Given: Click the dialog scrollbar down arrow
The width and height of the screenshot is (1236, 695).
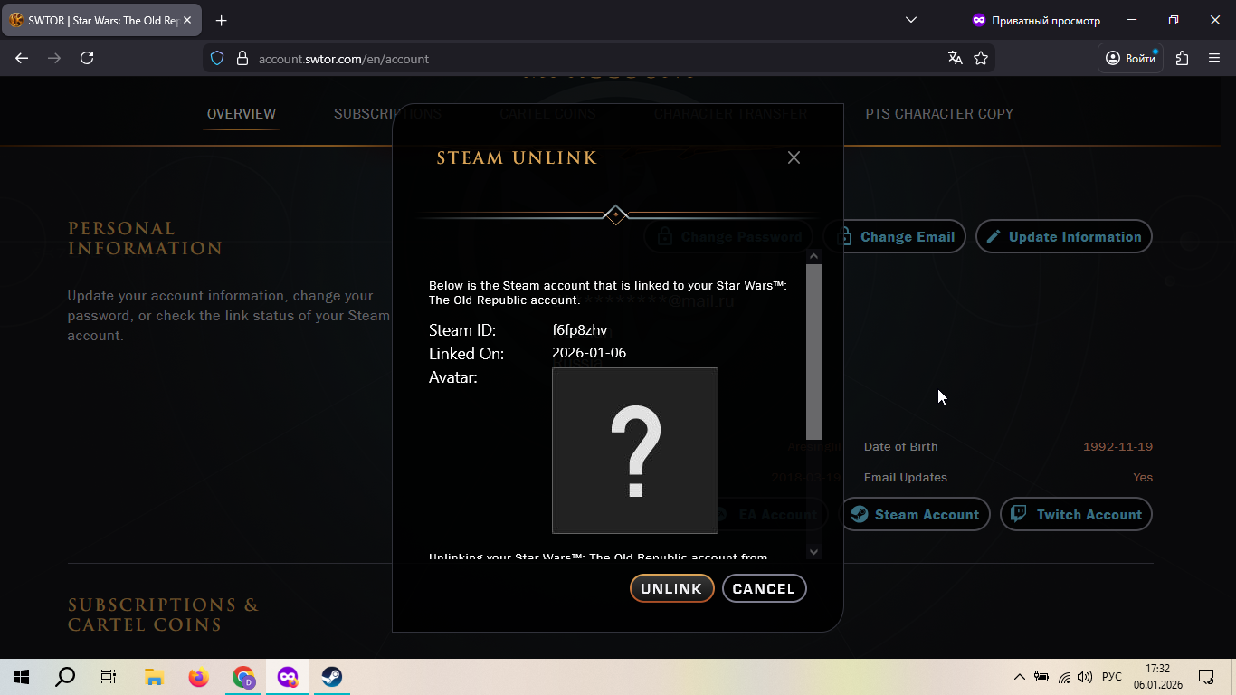Looking at the screenshot, I should [x=813, y=551].
